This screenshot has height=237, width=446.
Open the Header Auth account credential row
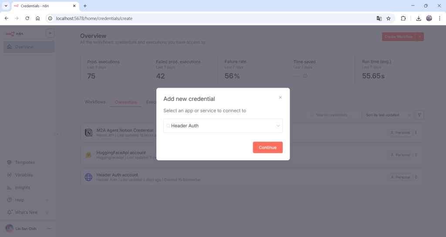252,177
